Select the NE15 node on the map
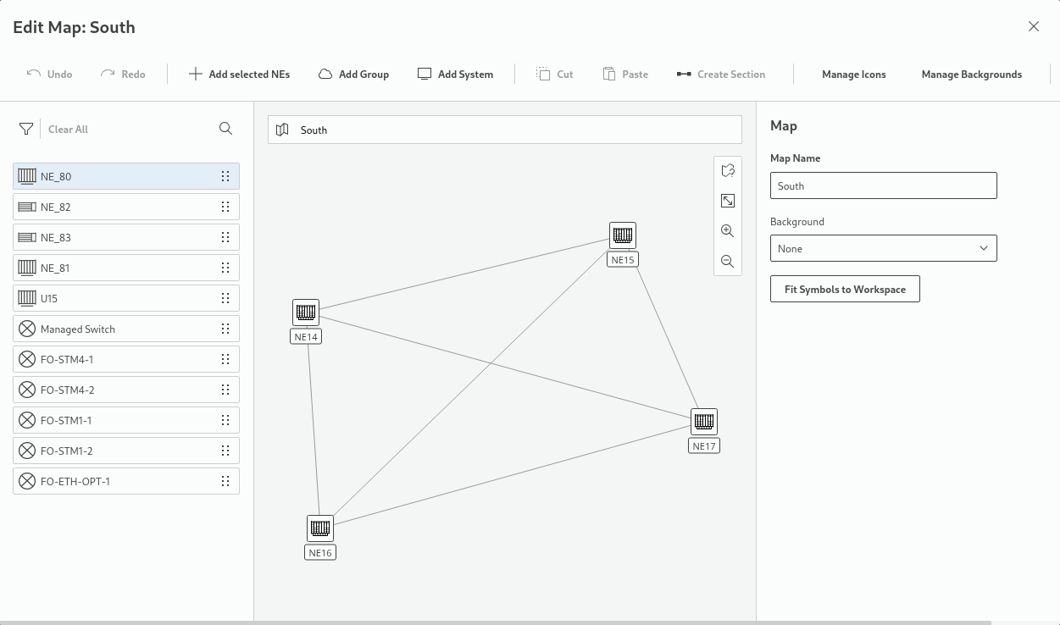The image size is (1060, 625). 623,235
